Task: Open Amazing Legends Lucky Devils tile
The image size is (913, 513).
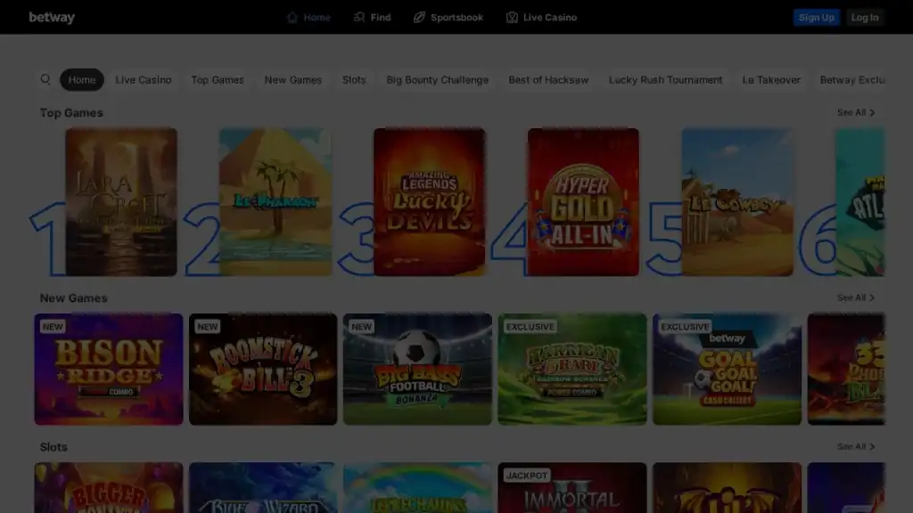Action: 429,202
